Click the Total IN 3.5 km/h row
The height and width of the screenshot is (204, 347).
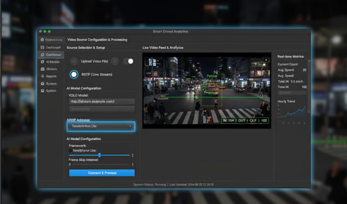[x=290, y=82]
